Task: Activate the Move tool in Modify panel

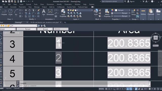Action: pos(26,10)
